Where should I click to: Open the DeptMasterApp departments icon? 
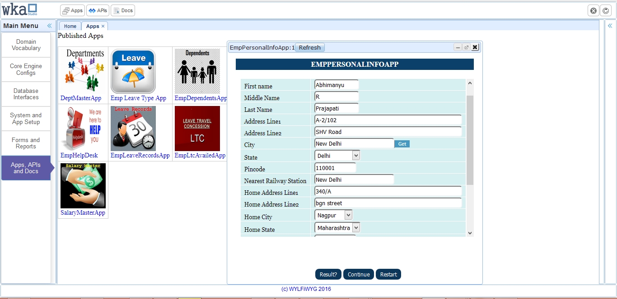(x=85, y=71)
